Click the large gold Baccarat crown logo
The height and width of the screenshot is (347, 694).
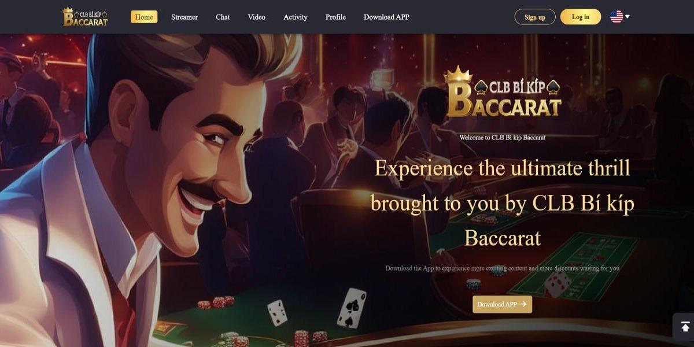point(504,92)
